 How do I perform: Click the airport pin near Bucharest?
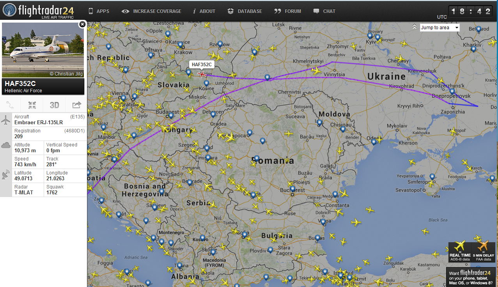292,185
